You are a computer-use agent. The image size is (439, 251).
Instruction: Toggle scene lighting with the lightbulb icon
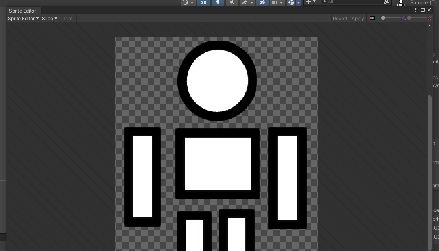pos(218,2)
